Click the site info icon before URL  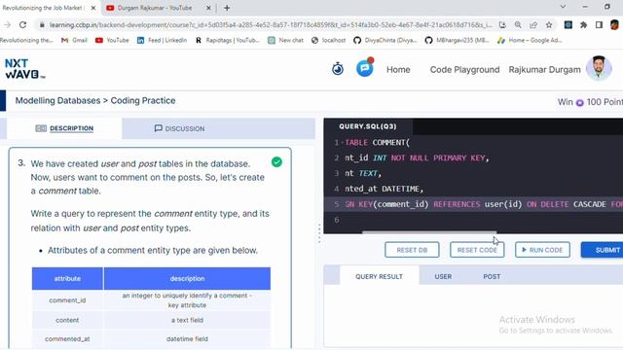point(42,24)
